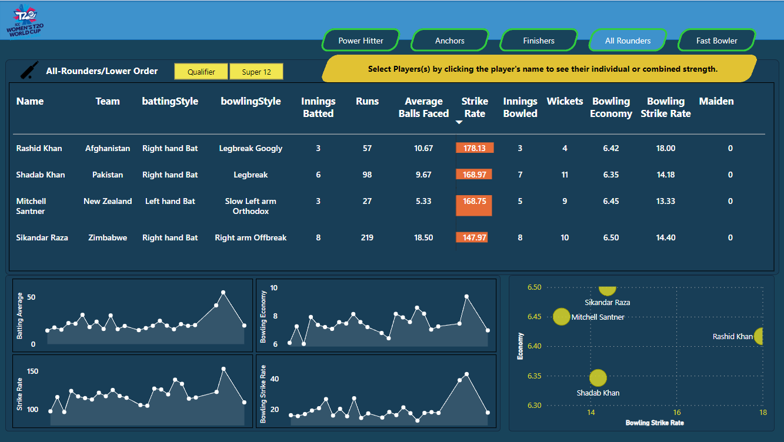784x442 pixels.
Task: Click the Afghanistan team cell
Action: click(x=108, y=148)
